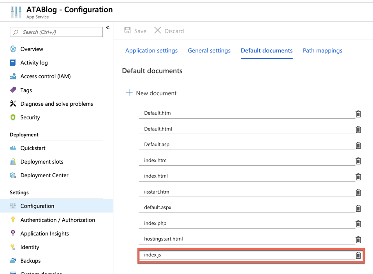Edit the hostingstart.html text field
Screen dimensions: 373x274
point(247,239)
